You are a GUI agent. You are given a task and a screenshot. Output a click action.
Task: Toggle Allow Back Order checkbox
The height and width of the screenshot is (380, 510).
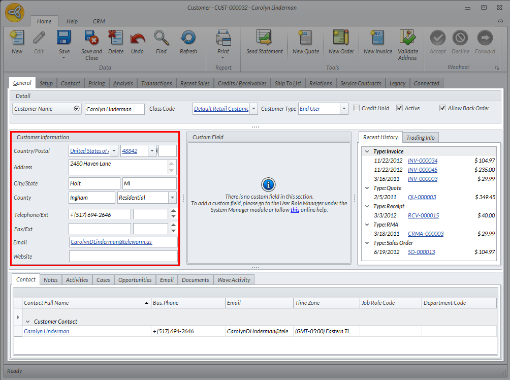tap(442, 108)
